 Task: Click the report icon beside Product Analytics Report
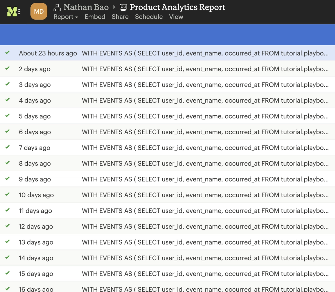pyautogui.click(x=123, y=7)
